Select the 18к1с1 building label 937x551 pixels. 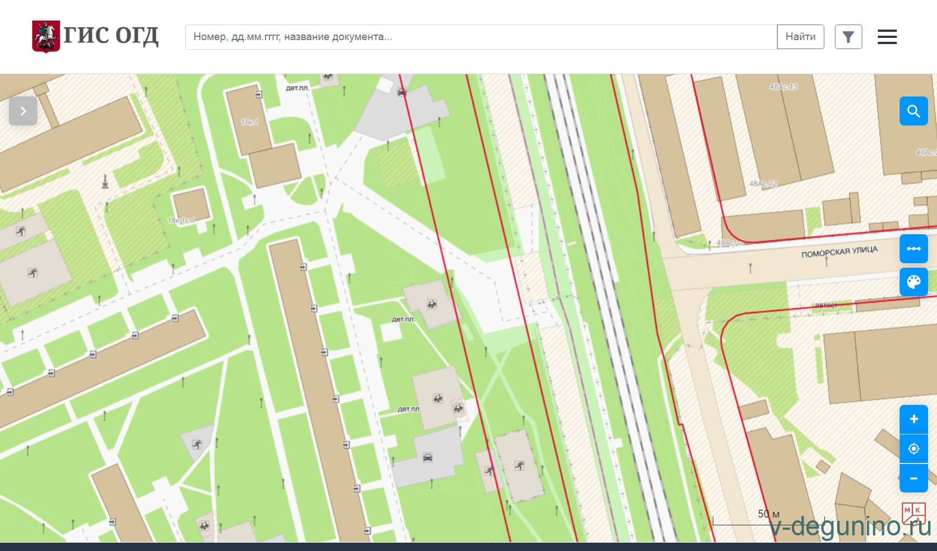[181, 220]
